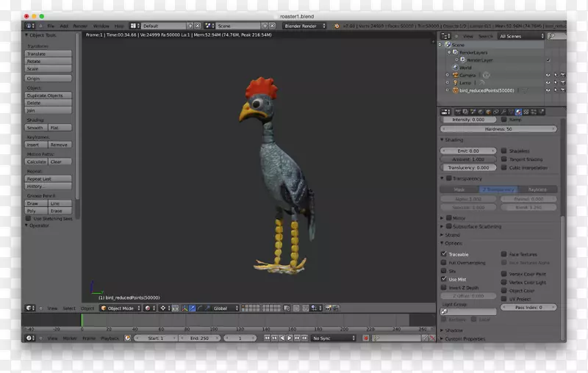Open the Object Data triangle icon
The image size is (588, 373).
(x=511, y=112)
